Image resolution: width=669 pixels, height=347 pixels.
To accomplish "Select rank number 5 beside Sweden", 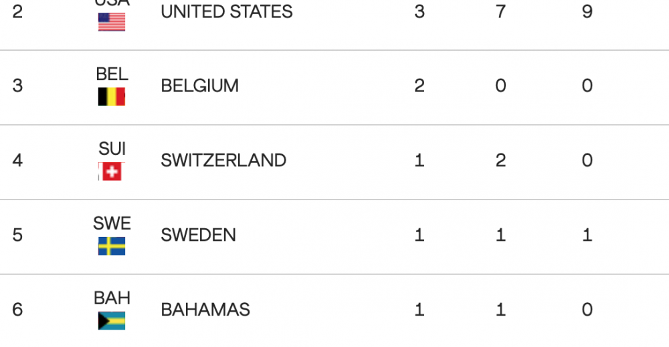I will (17, 236).
